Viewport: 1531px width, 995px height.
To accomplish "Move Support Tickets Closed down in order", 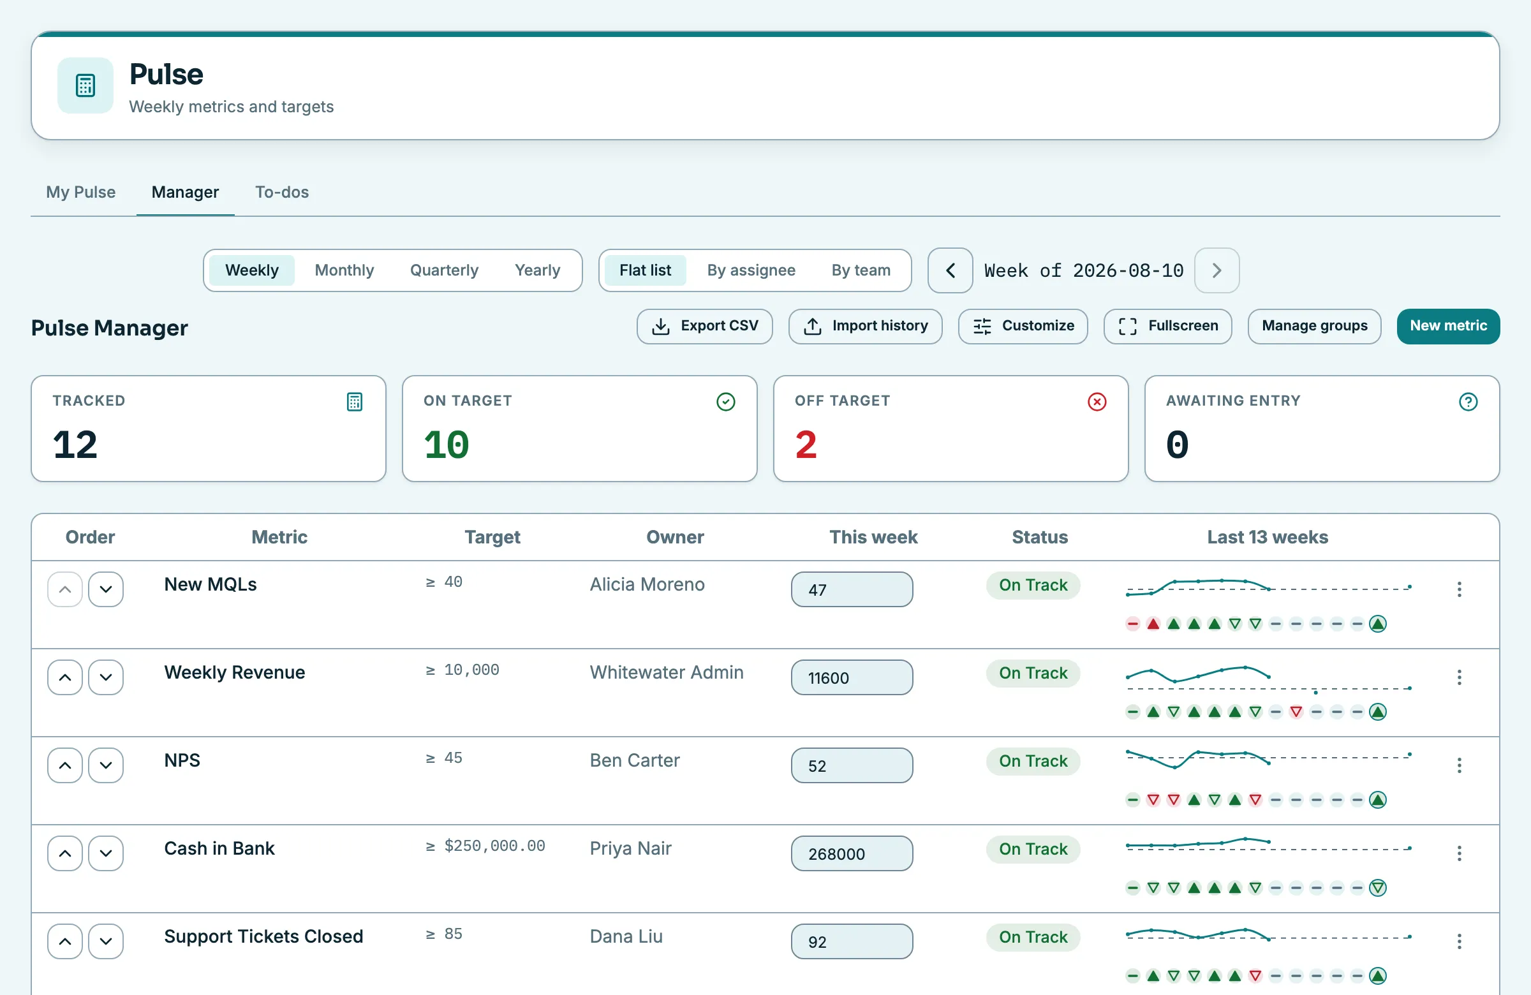I will click(x=106, y=941).
